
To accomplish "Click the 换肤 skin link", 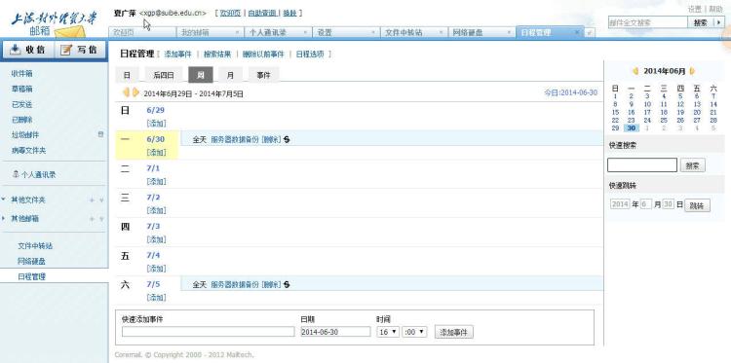I will pyautogui.click(x=289, y=13).
